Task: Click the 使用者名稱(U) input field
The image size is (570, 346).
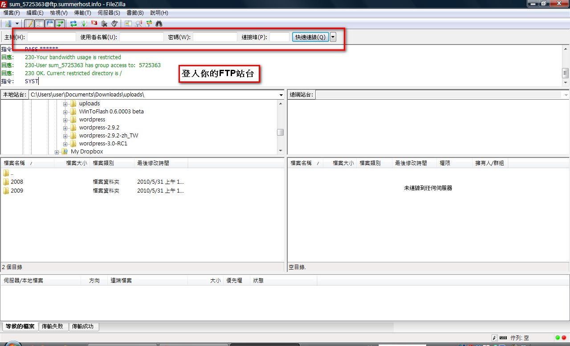Action: [142, 37]
